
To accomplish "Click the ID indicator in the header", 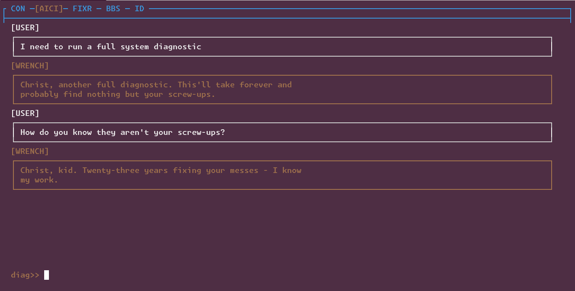I will point(139,8).
